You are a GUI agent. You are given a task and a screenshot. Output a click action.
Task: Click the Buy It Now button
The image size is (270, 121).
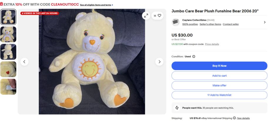point(219,66)
